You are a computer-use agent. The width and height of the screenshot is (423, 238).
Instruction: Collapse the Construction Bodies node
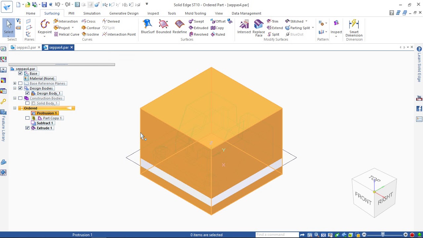pos(15,98)
